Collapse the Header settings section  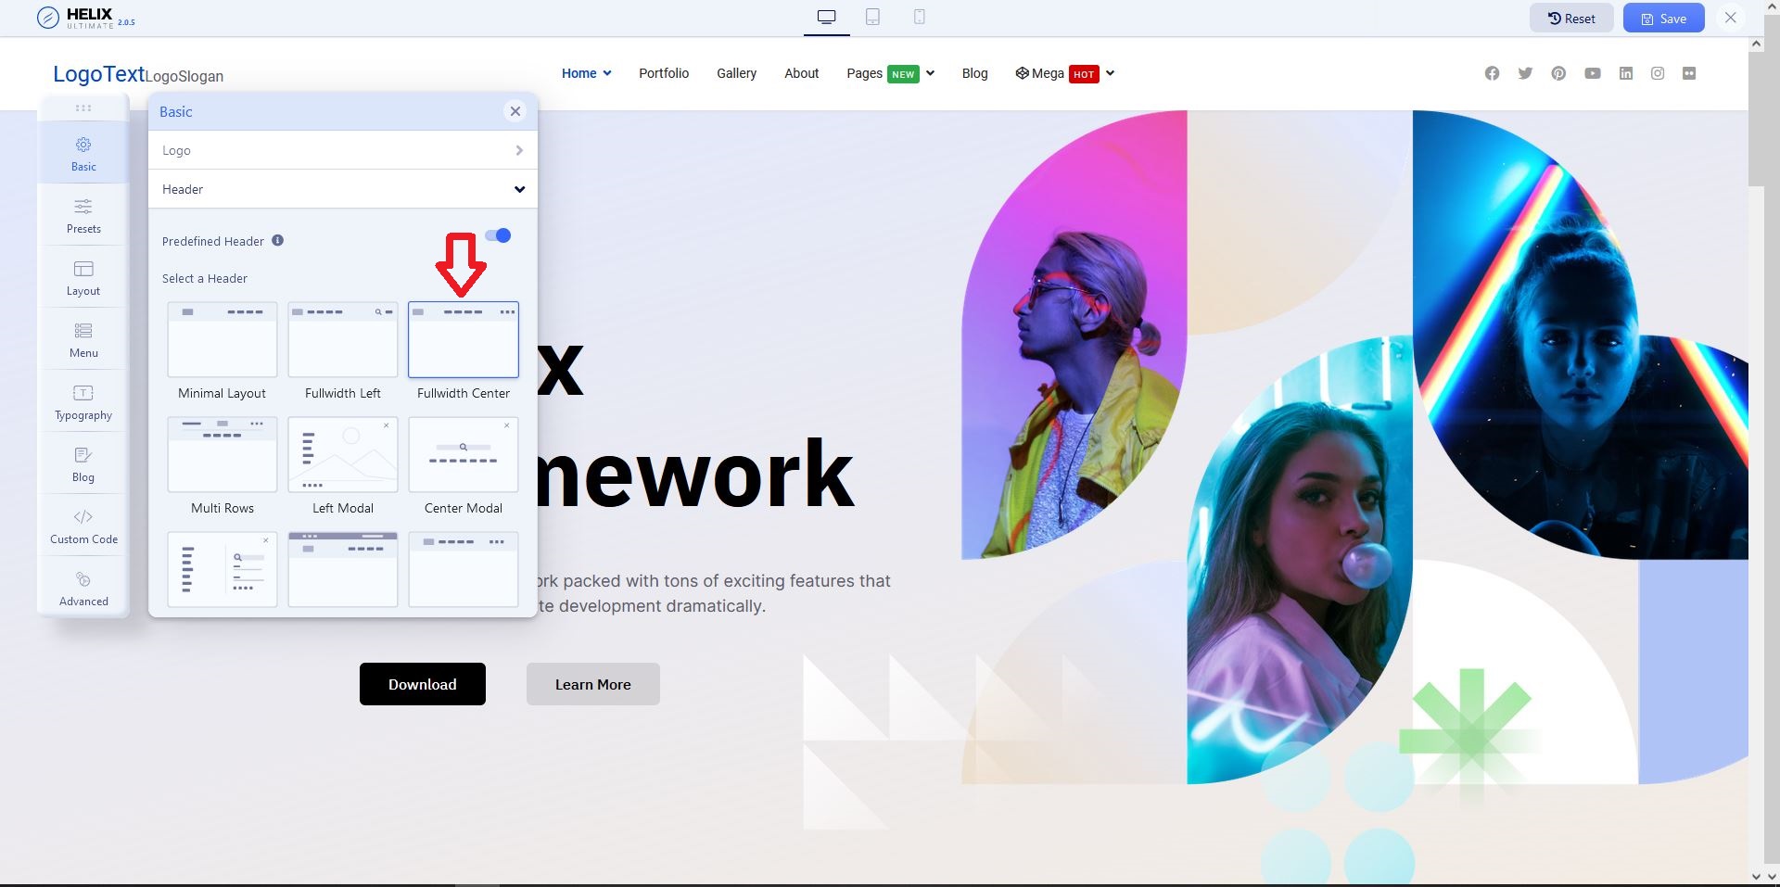click(x=343, y=189)
